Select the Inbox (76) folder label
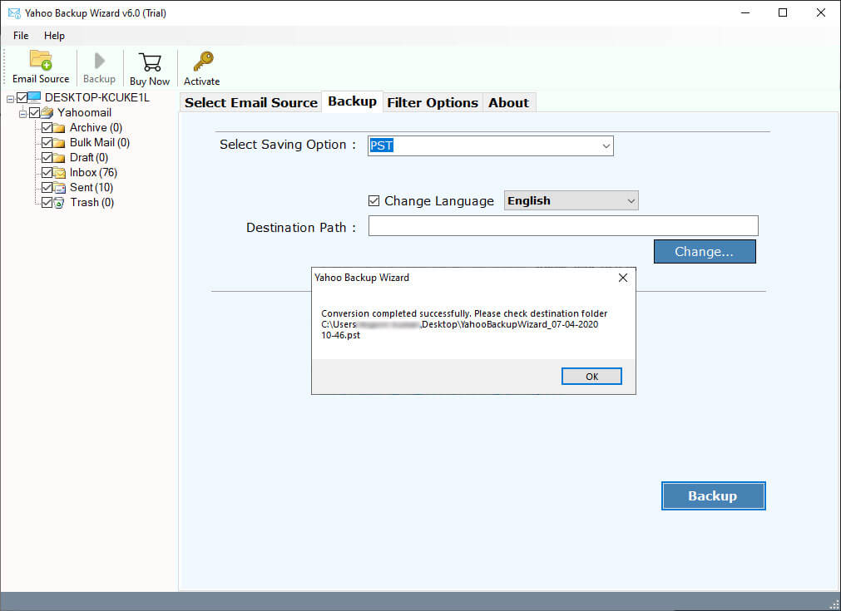841x611 pixels. (x=93, y=173)
